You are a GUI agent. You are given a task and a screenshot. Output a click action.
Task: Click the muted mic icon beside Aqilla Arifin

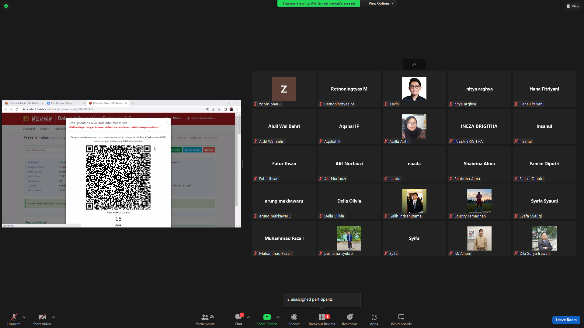(386, 141)
